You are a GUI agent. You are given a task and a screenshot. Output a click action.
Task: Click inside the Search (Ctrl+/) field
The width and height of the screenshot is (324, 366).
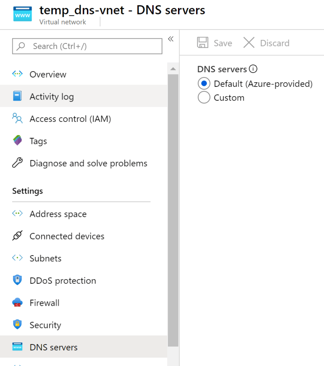(x=86, y=46)
